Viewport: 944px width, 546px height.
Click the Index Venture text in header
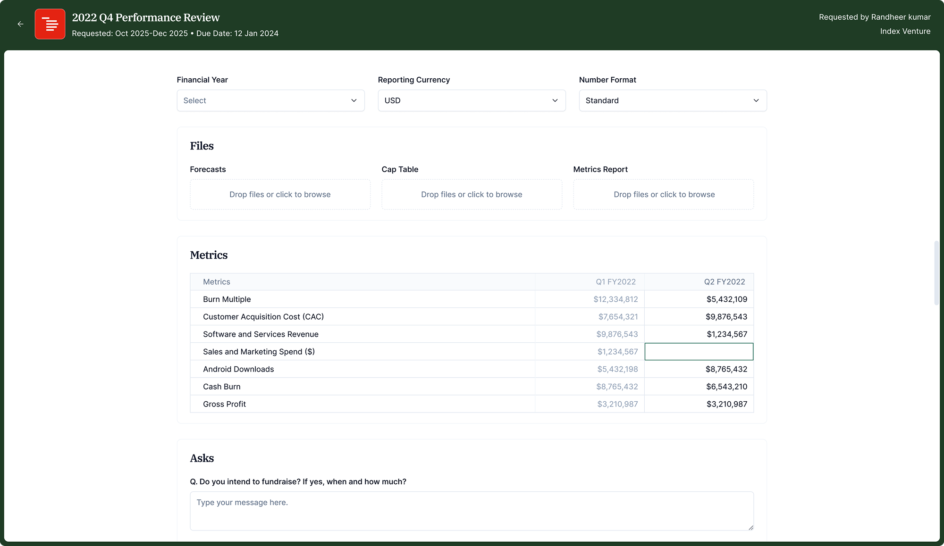(x=905, y=31)
